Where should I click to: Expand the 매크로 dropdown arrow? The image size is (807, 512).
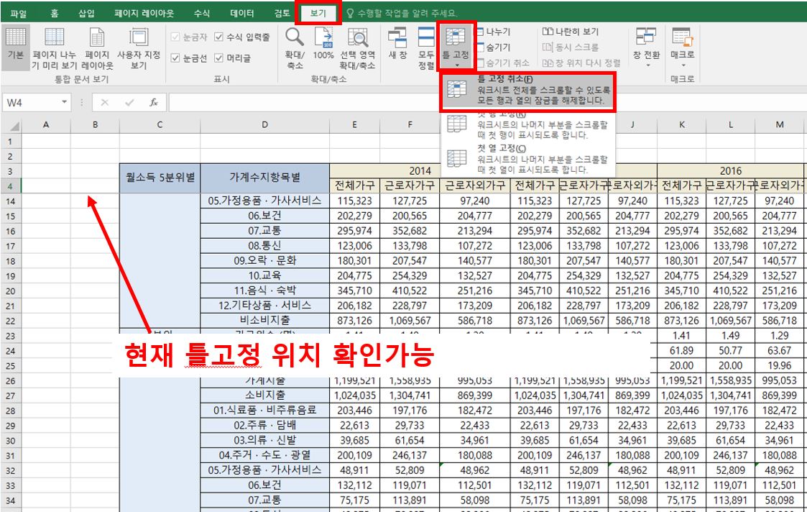point(683,65)
